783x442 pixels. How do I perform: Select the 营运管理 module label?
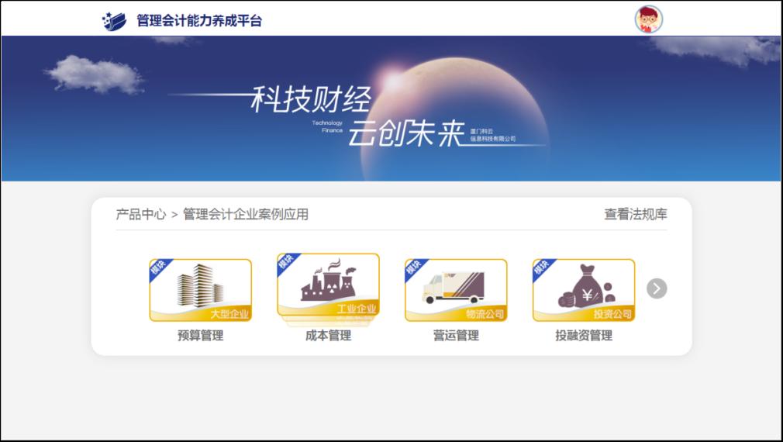(x=456, y=336)
